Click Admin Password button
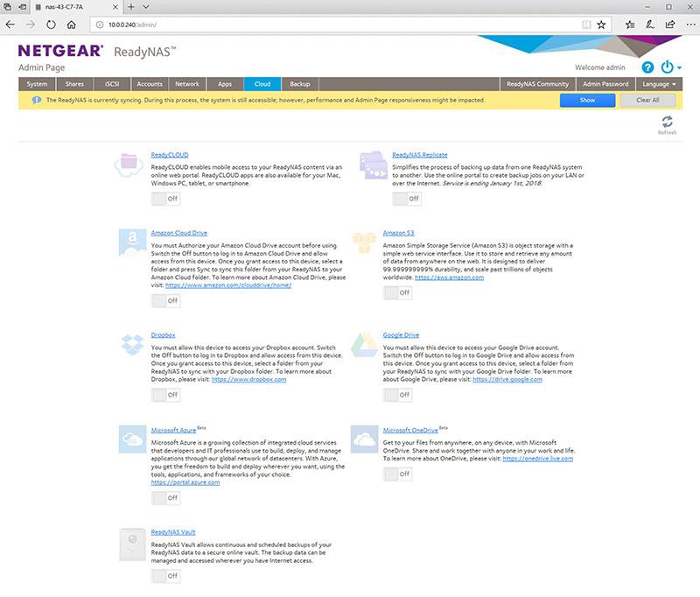Image resolution: width=700 pixels, height=597 pixels. (x=605, y=84)
